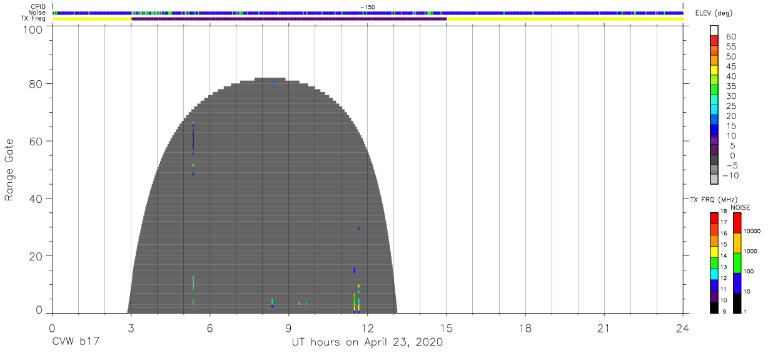
Task: Click the y-axis tick label 80
Action: point(37,84)
